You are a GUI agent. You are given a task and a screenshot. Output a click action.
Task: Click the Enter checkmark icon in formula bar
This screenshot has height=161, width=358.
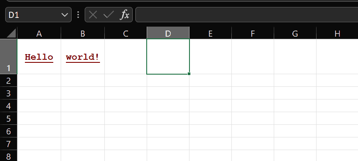(x=108, y=15)
